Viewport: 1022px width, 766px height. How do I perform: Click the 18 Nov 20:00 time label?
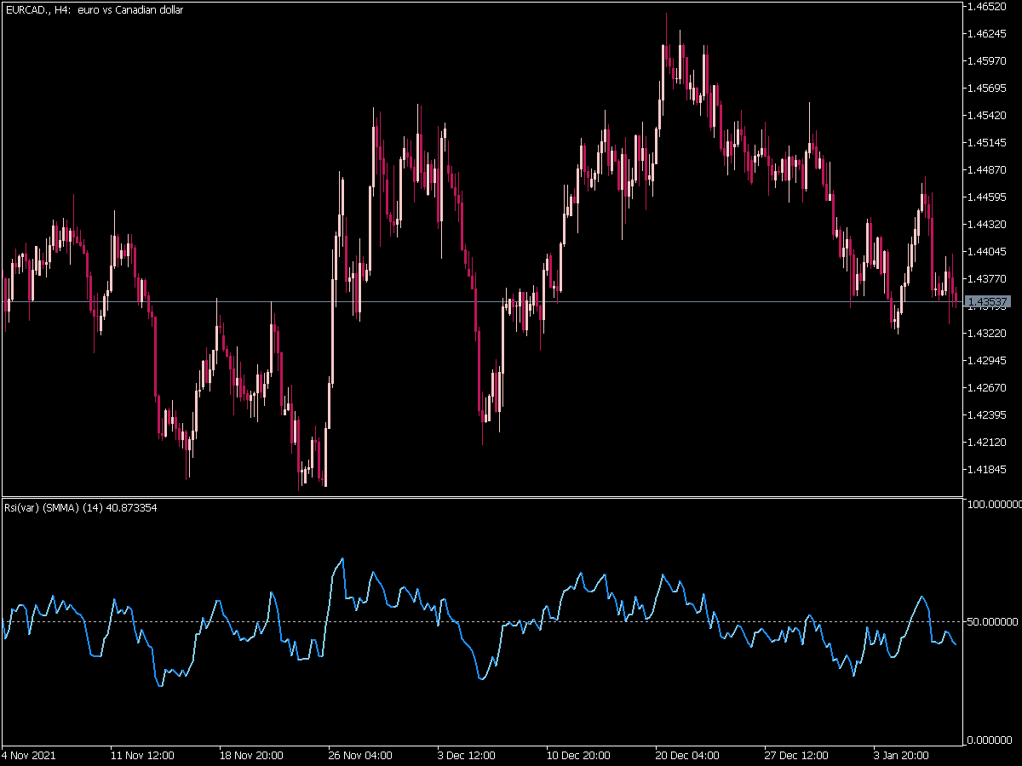click(x=251, y=755)
